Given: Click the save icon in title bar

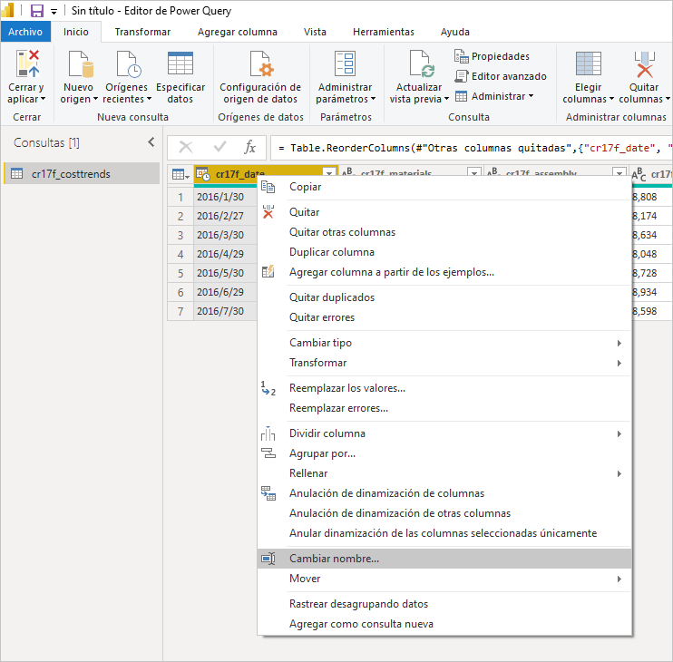Looking at the screenshot, I should [x=37, y=10].
